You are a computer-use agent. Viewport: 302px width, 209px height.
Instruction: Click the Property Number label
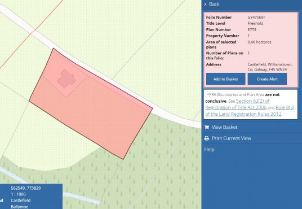pos(223,36)
